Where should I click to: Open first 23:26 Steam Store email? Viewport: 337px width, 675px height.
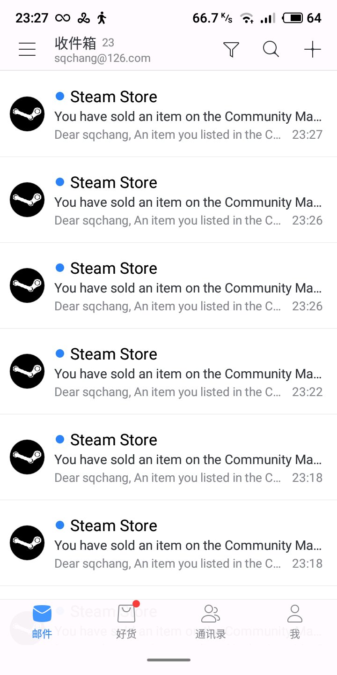pyautogui.click(x=168, y=200)
